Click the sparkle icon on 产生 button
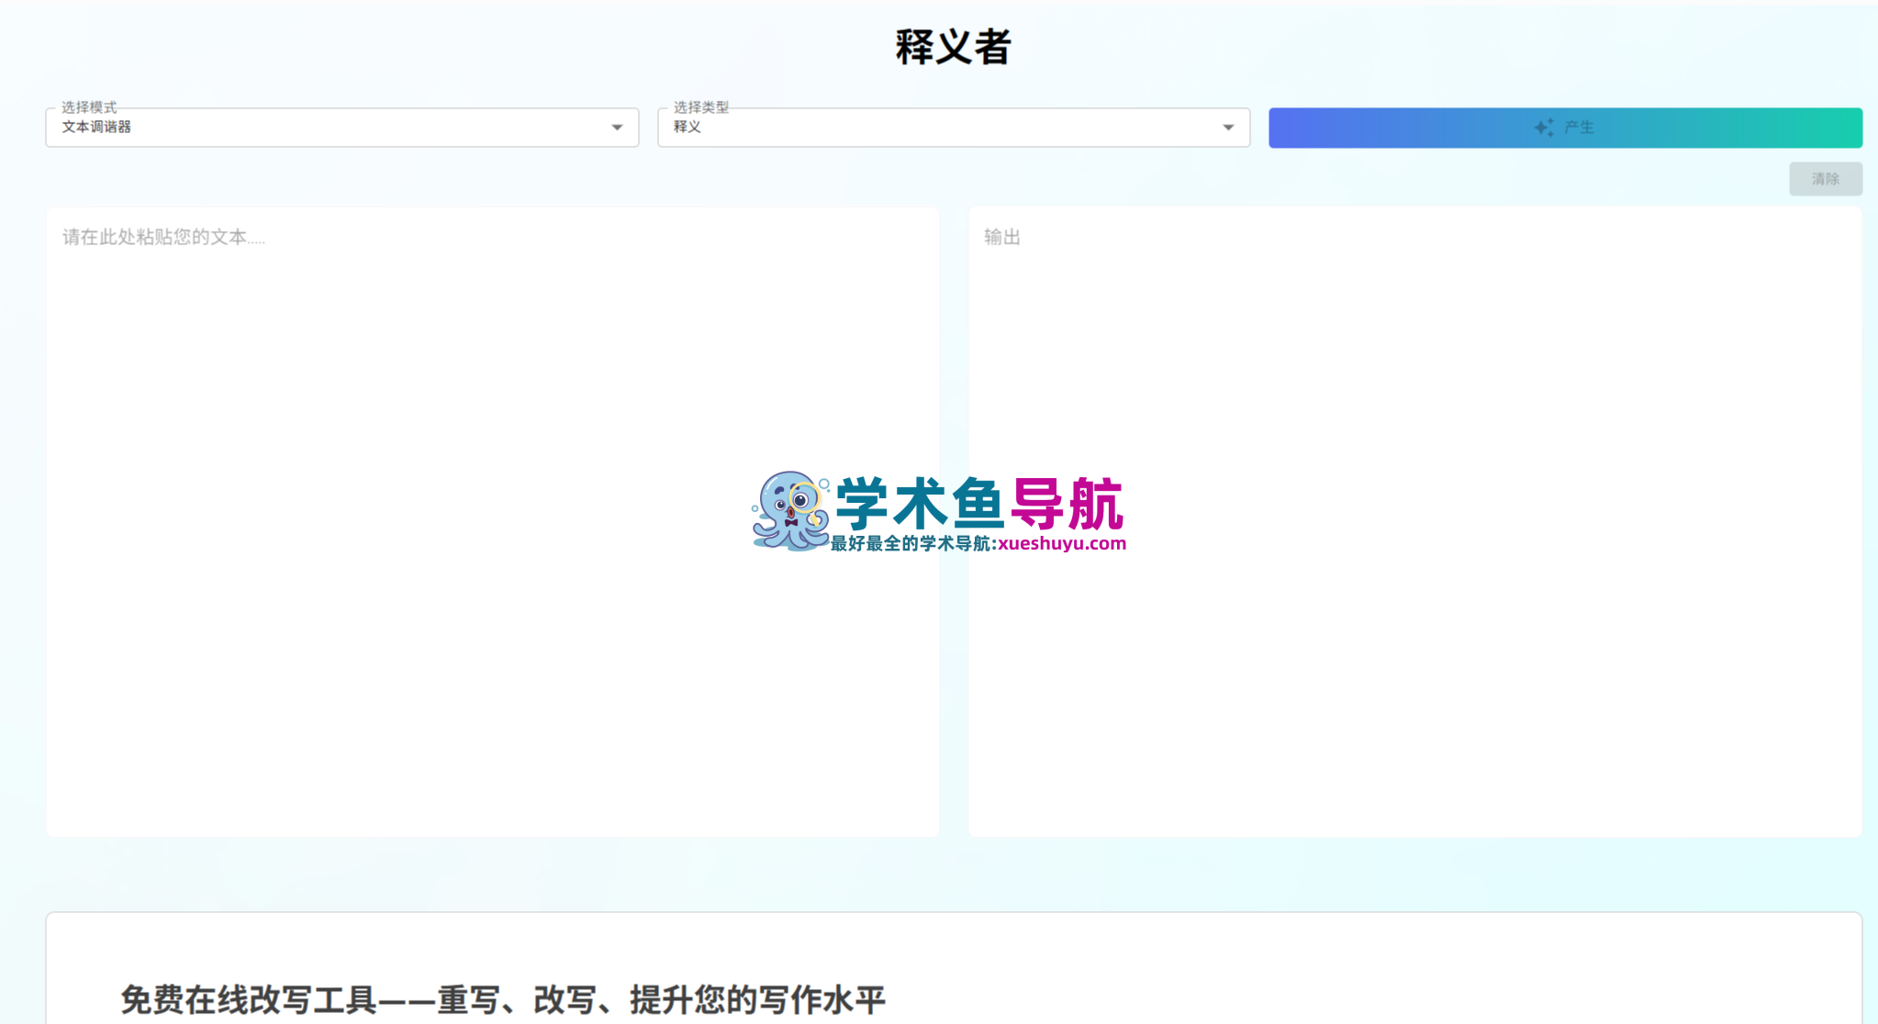The image size is (1878, 1024). pyautogui.click(x=1544, y=128)
